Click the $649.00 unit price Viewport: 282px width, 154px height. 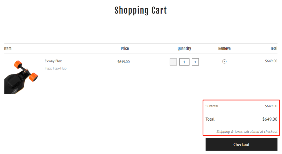pyautogui.click(x=124, y=62)
